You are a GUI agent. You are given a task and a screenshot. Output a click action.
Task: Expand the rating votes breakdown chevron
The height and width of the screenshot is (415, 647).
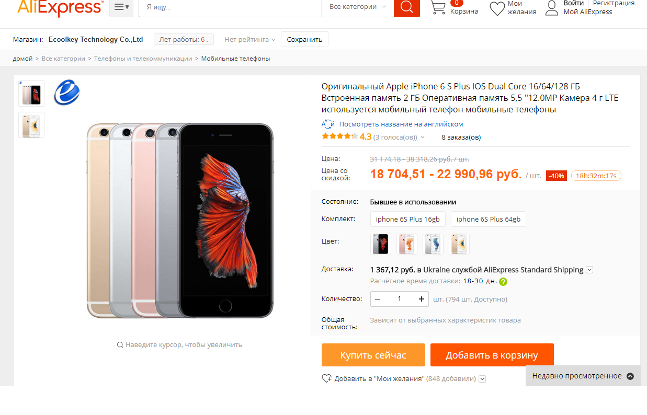(x=423, y=137)
